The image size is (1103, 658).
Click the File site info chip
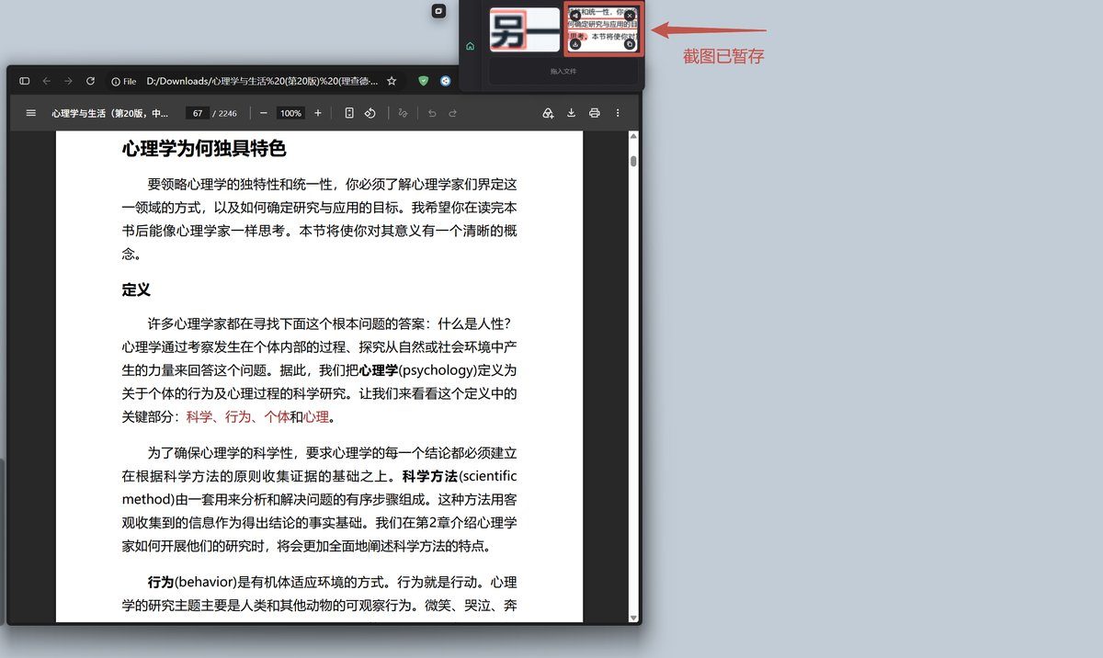[123, 81]
